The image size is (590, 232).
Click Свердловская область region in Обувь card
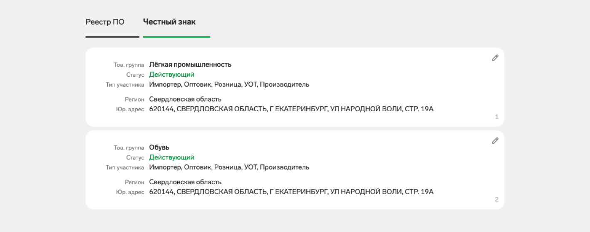pyautogui.click(x=185, y=182)
